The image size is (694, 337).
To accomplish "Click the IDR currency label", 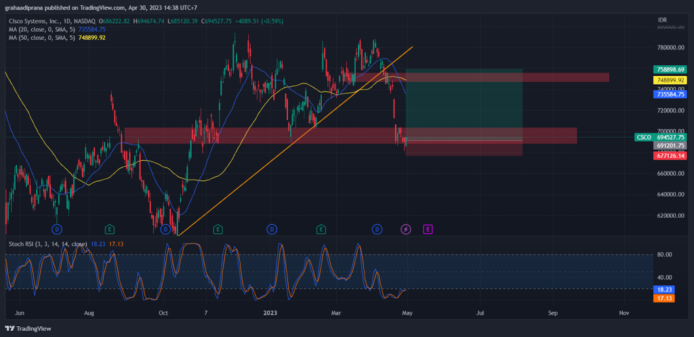I will click(x=663, y=20).
